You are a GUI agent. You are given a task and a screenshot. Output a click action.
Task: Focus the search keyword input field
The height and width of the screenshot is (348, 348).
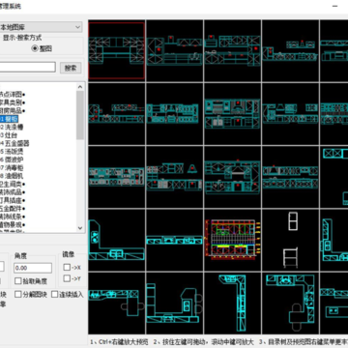point(28,67)
